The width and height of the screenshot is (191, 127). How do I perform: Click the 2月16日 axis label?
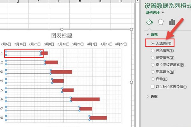point(20,44)
